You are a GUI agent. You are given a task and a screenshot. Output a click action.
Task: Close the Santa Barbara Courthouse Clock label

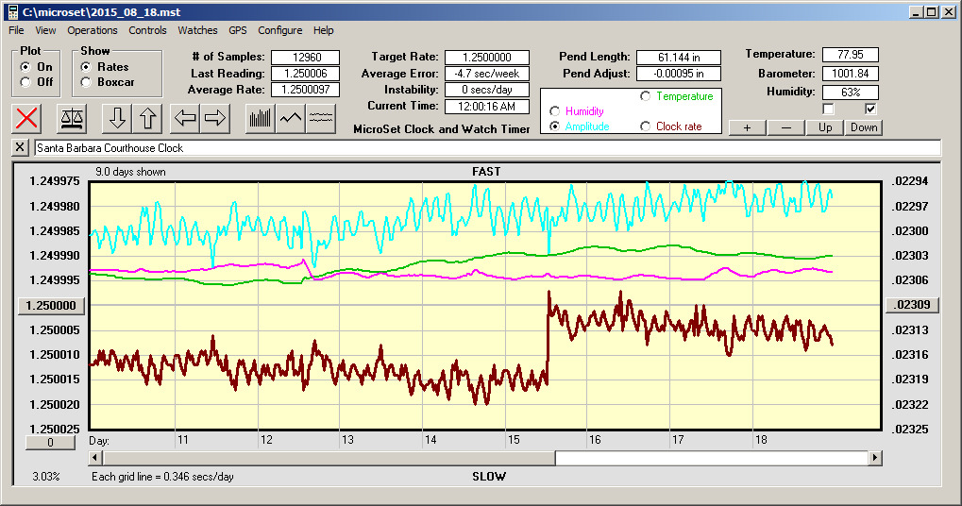pyautogui.click(x=21, y=148)
